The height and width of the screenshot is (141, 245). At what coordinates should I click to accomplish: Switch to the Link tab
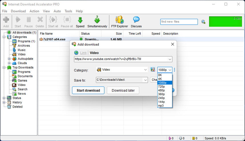pos(83,53)
